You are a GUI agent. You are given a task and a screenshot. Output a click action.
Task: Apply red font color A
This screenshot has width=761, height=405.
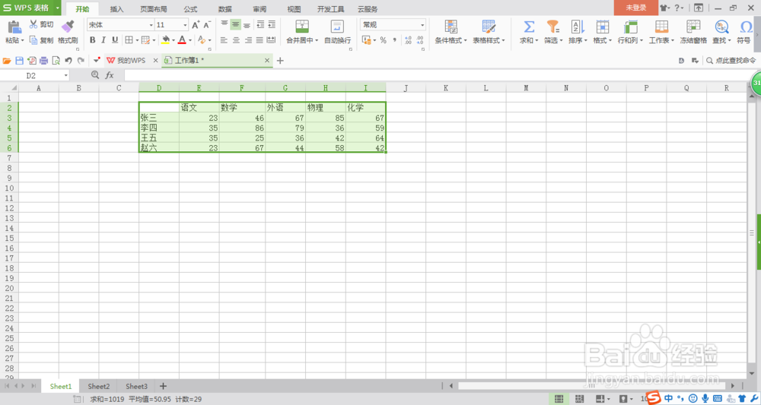[182, 40]
